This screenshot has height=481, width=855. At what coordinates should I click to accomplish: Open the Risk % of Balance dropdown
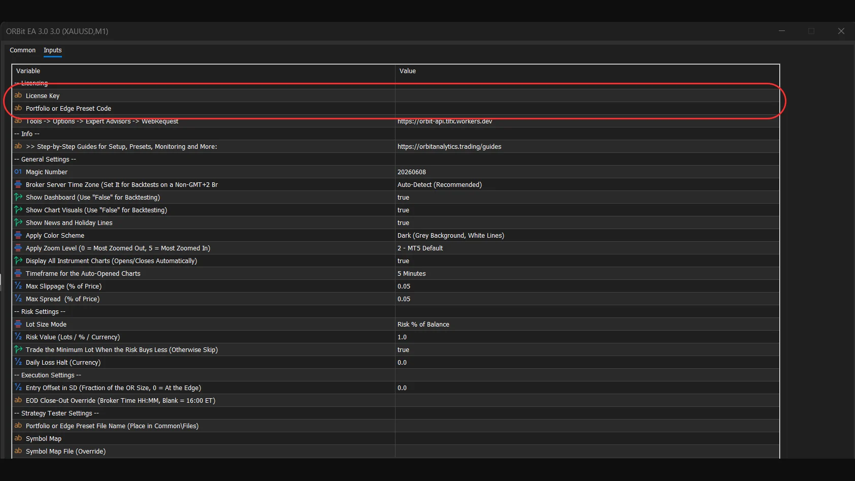(587, 324)
